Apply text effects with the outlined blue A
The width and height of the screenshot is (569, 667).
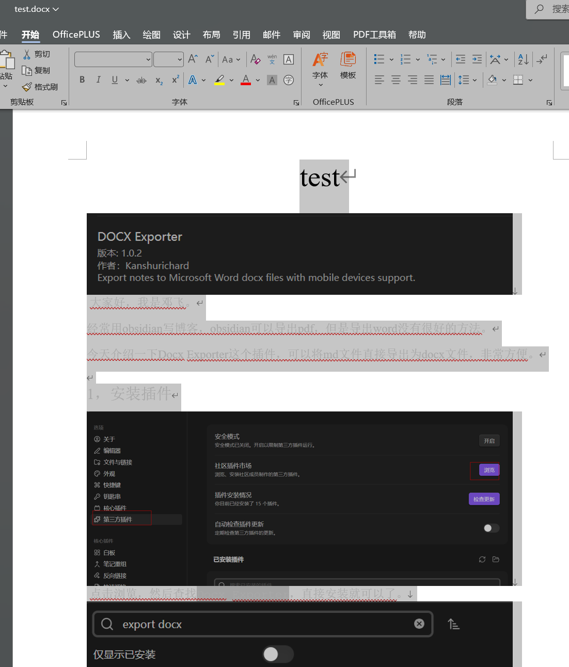point(193,80)
